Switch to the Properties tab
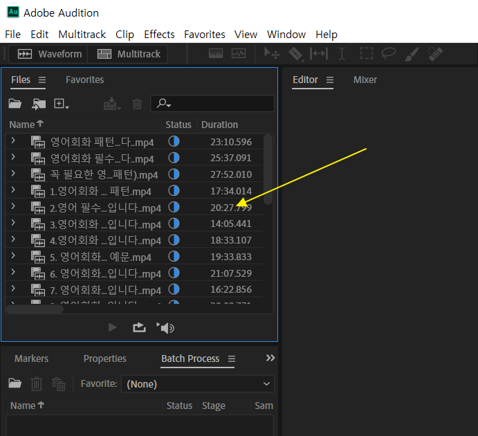This screenshot has height=436, width=478. click(105, 358)
